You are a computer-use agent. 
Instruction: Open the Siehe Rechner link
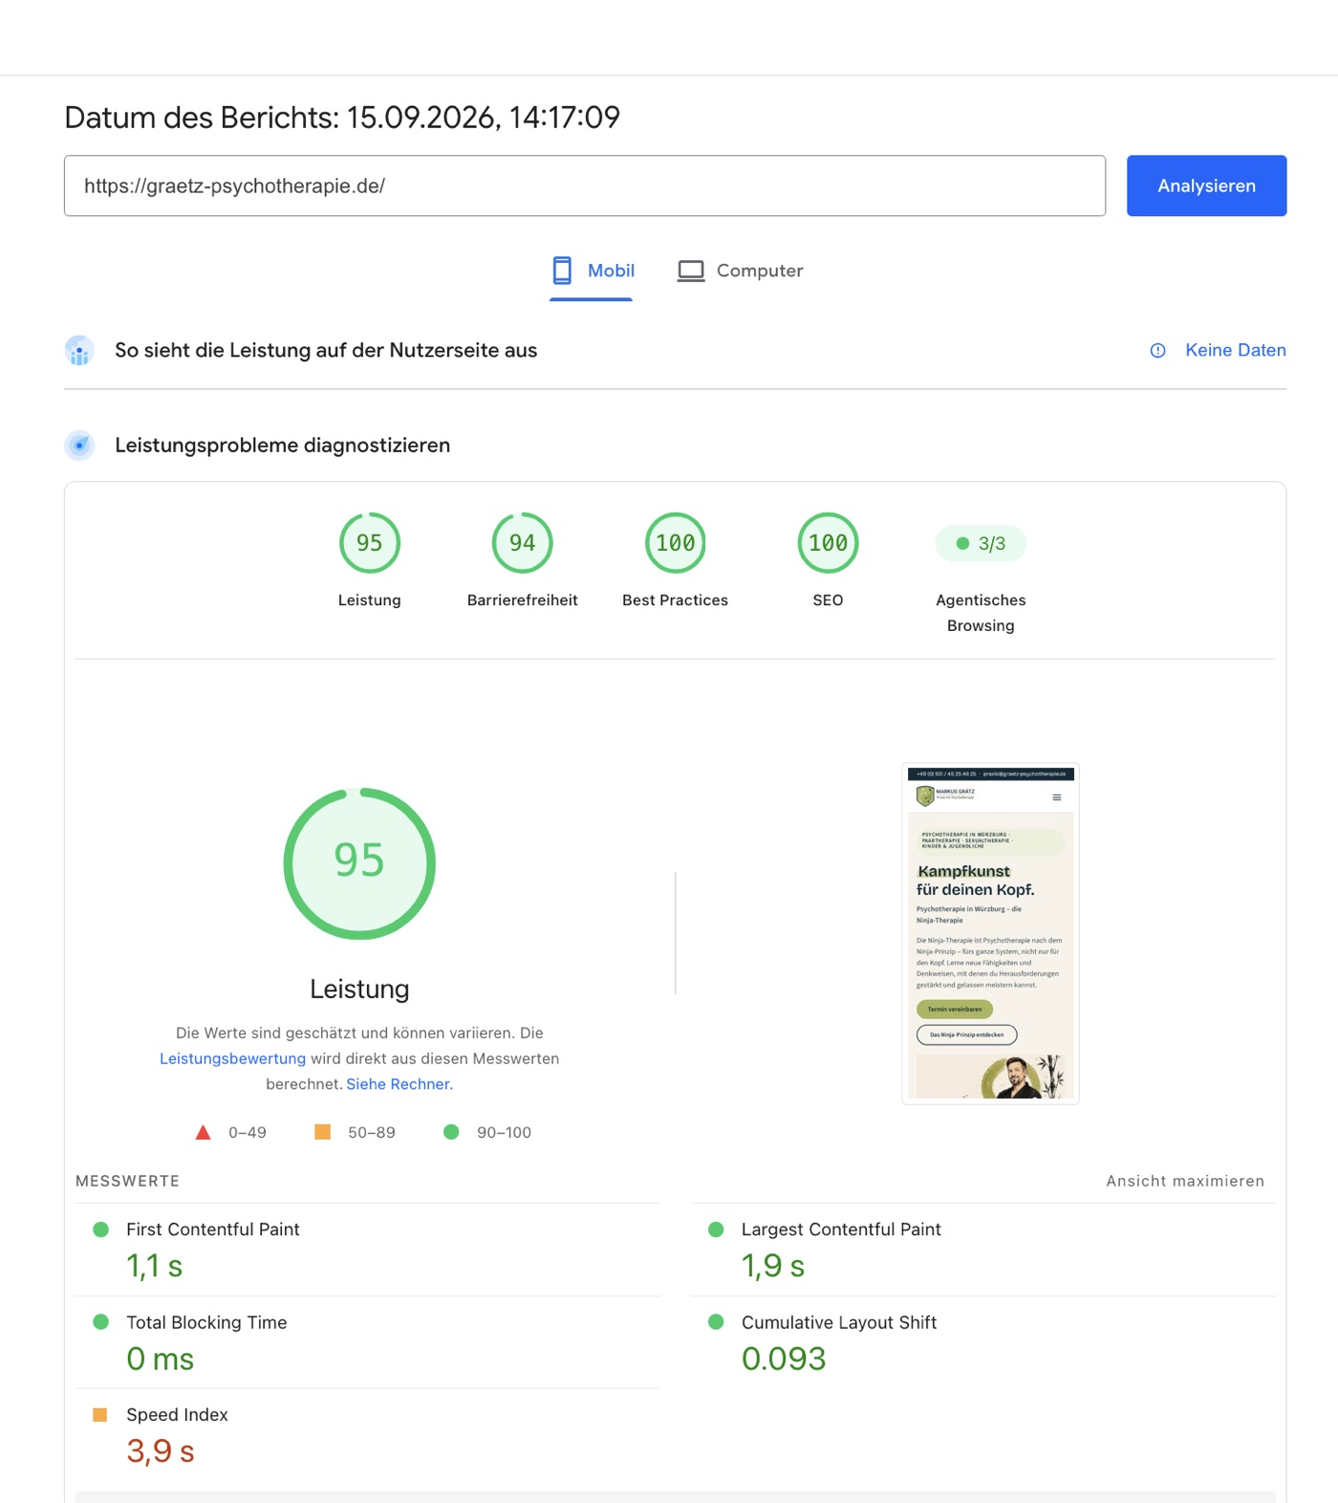(x=399, y=1084)
